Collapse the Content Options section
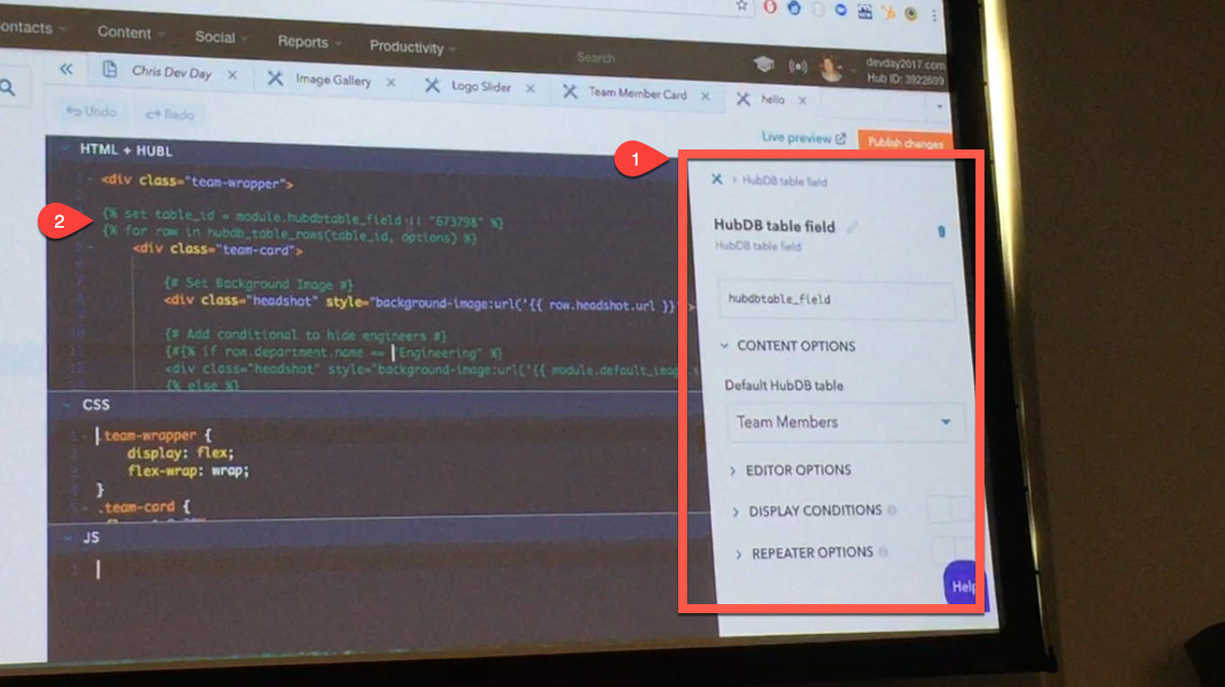Image resolution: width=1225 pixels, height=687 pixels. pyautogui.click(x=788, y=346)
